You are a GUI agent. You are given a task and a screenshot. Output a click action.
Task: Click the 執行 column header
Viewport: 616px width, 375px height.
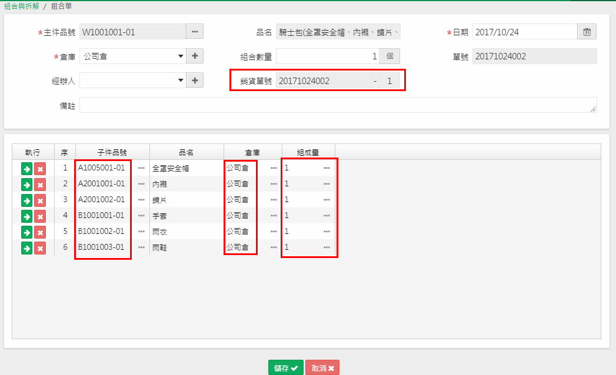[33, 152]
